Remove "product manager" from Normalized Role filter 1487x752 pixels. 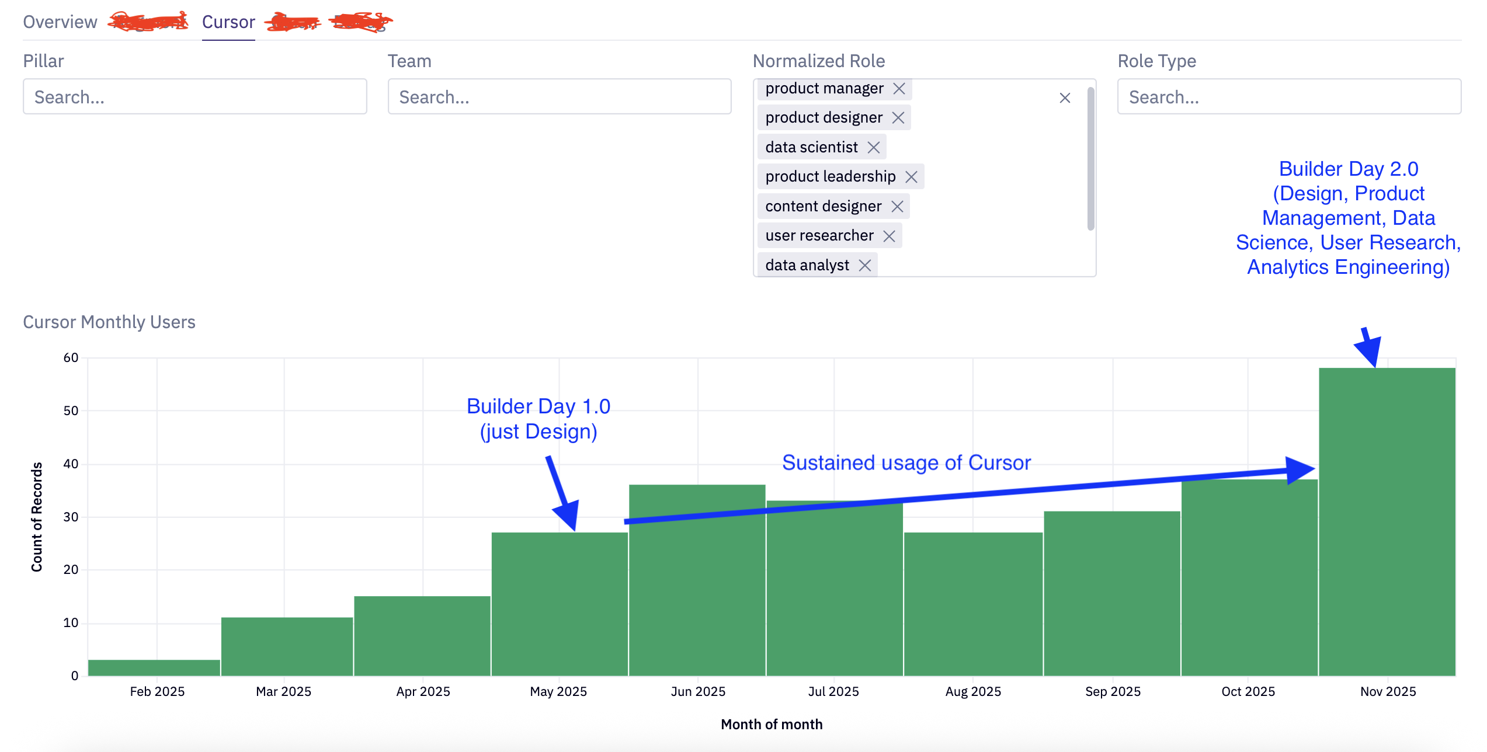point(900,89)
